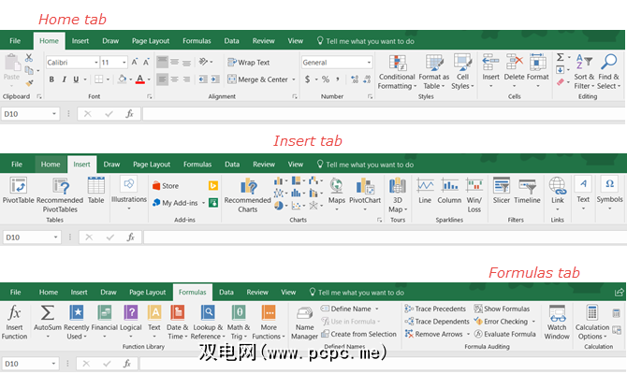Click the Insert Function fx button
The height and width of the screenshot is (374, 627).
pos(14,322)
